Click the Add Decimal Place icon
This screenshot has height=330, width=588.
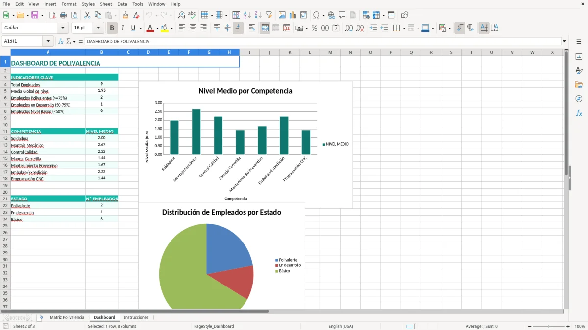[x=349, y=28]
